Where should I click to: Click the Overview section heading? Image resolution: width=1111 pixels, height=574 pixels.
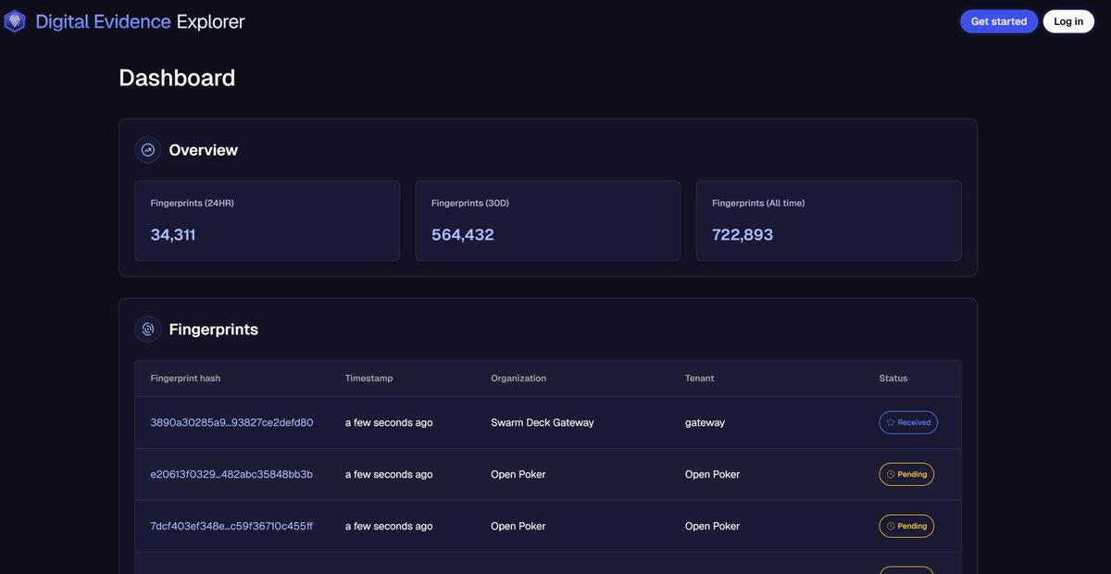pyautogui.click(x=203, y=150)
